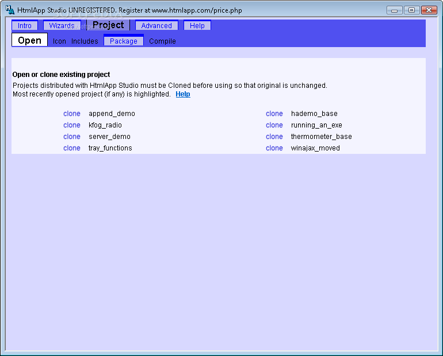Clone the server_demo project

point(72,137)
